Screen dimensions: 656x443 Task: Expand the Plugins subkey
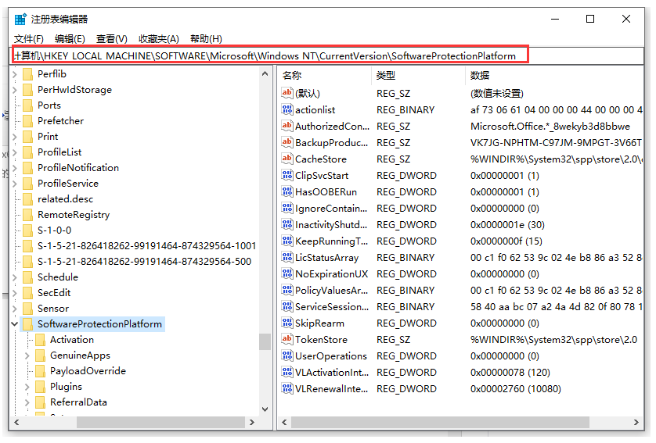click(x=27, y=387)
